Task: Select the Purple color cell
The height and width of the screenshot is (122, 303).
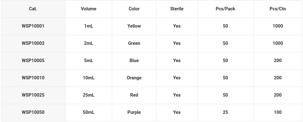Action: pos(134,112)
